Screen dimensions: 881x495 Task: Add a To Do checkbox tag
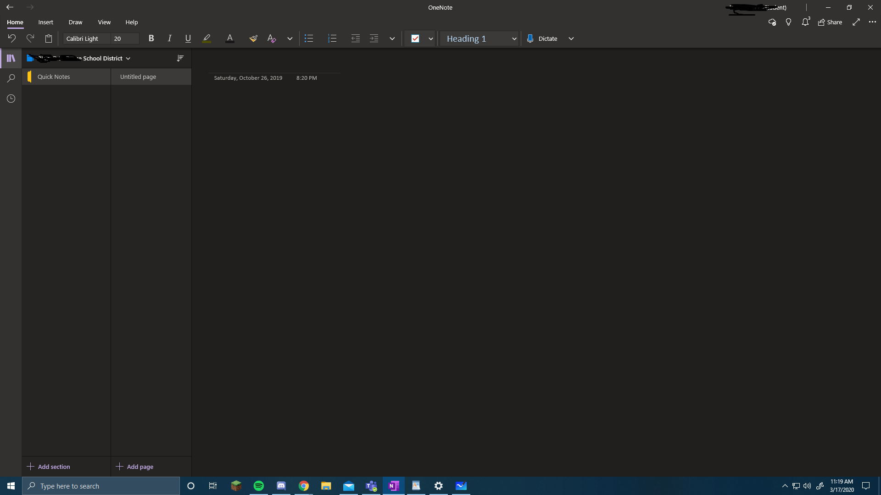click(415, 38)
